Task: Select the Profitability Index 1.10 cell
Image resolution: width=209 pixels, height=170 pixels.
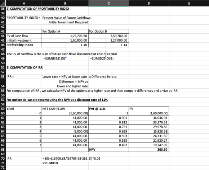Action: [65, 45]
